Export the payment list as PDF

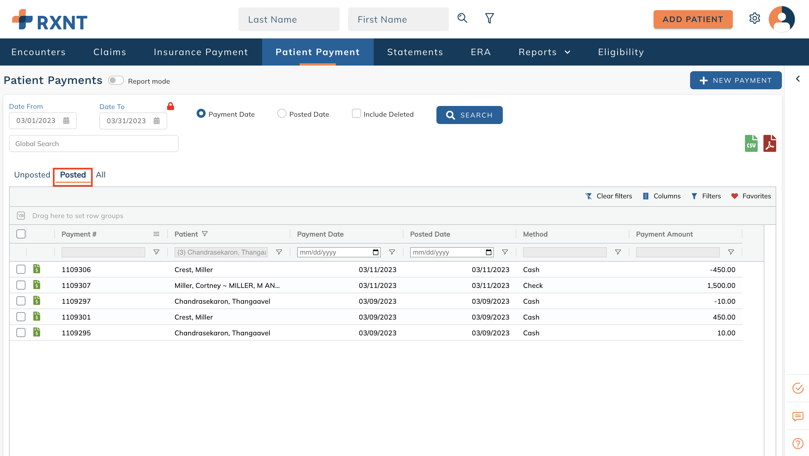pos(770,143)
